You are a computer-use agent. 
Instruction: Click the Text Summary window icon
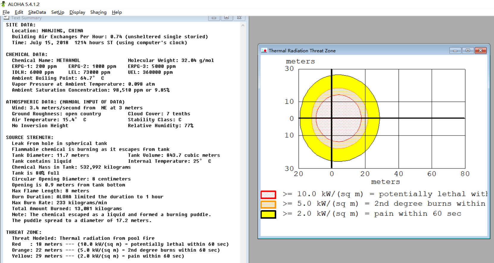point(7,18)
